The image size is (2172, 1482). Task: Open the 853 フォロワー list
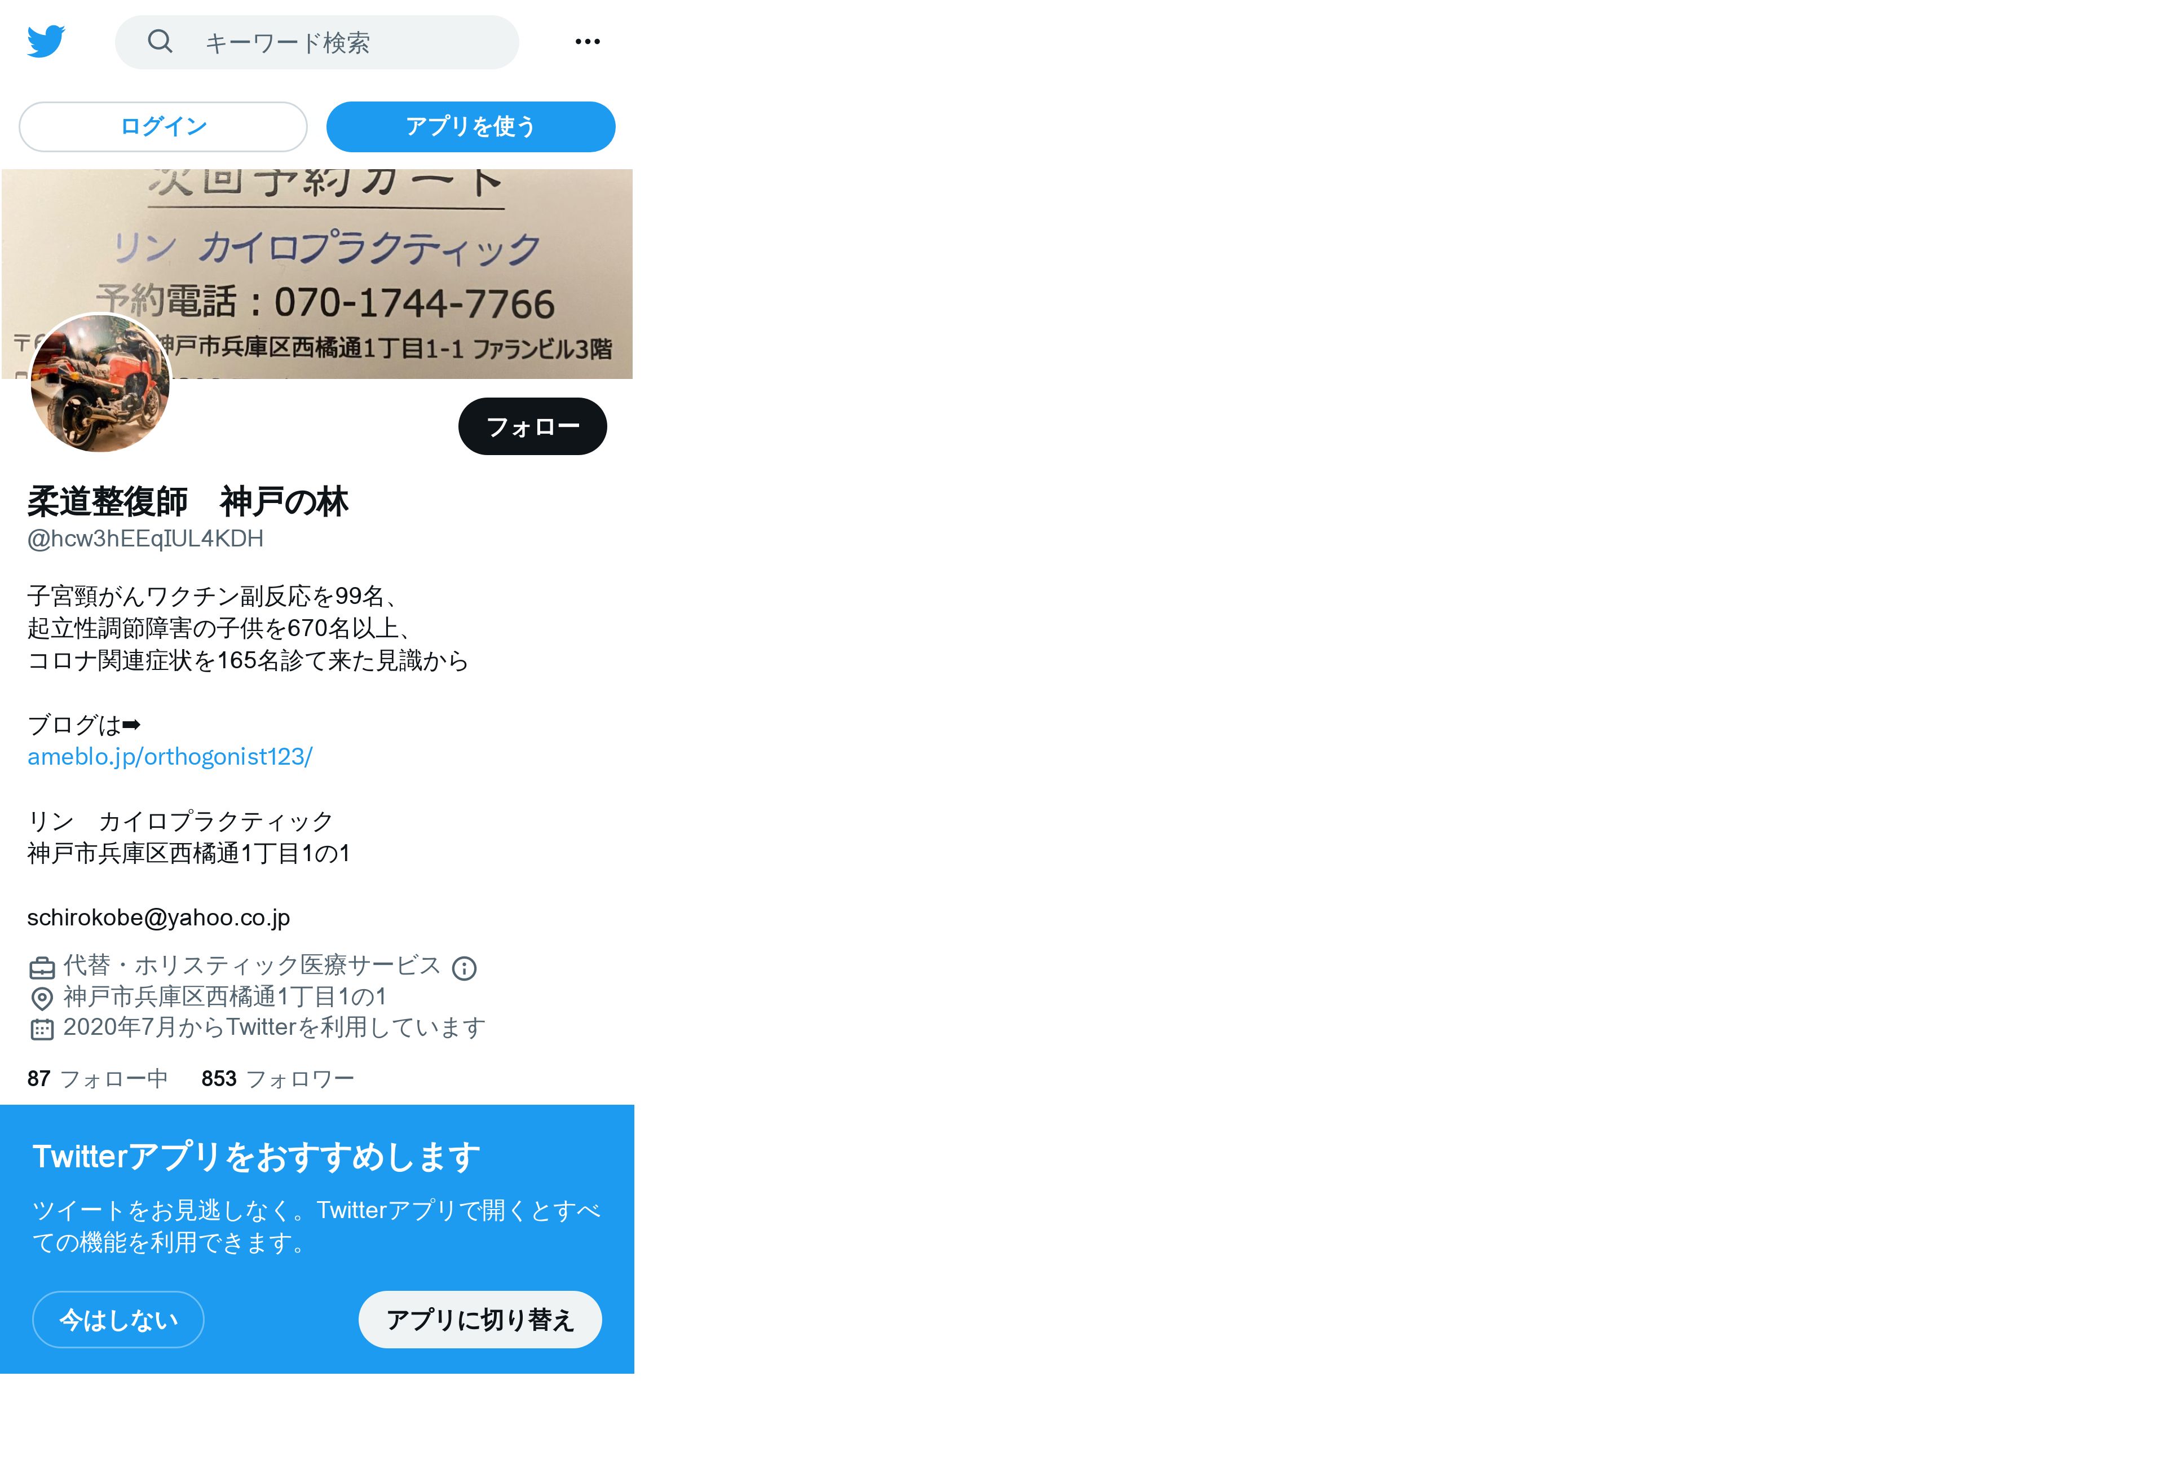[x=277, y=1078]
